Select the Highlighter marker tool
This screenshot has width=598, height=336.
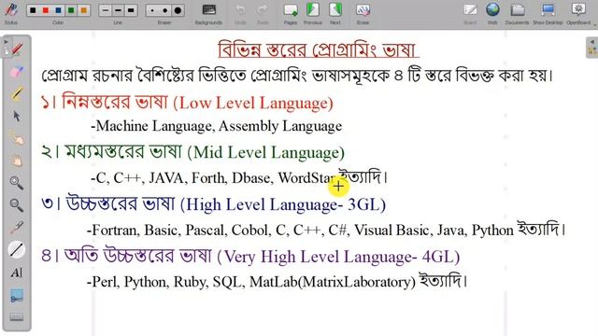(17, 94)
